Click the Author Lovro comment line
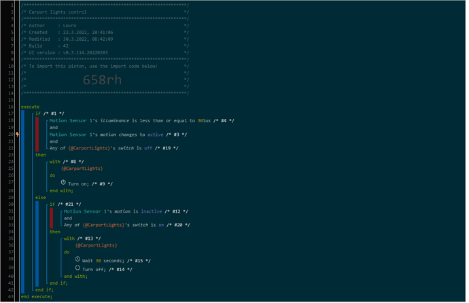 105,26
